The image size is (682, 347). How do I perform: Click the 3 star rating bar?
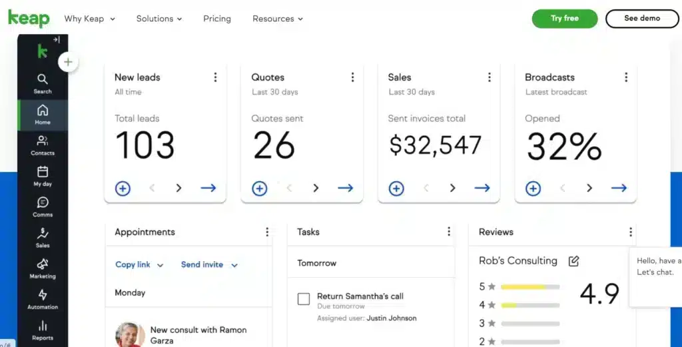530,324
